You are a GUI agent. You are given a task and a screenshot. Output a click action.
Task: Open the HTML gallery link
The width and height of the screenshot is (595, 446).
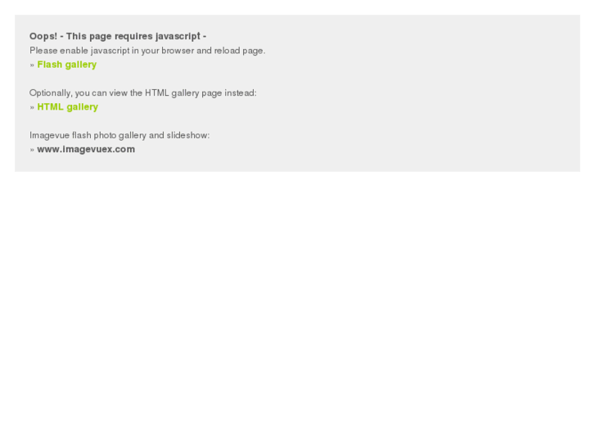68,107
